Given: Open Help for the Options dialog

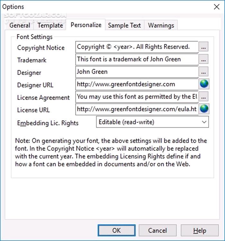Looking at the screenshot, I should [x=200, y=230].
